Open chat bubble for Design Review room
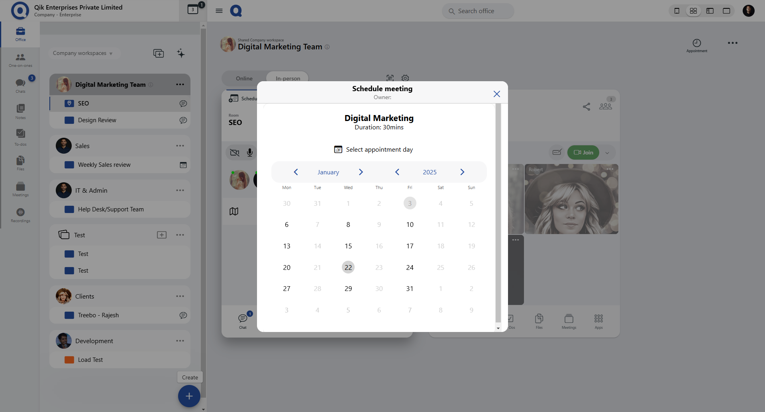Screen dimensions: 765x412 (x=183, y=120)
